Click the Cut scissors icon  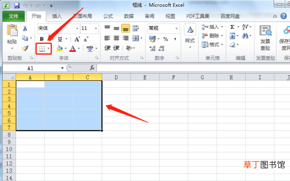tap(25, 28)
